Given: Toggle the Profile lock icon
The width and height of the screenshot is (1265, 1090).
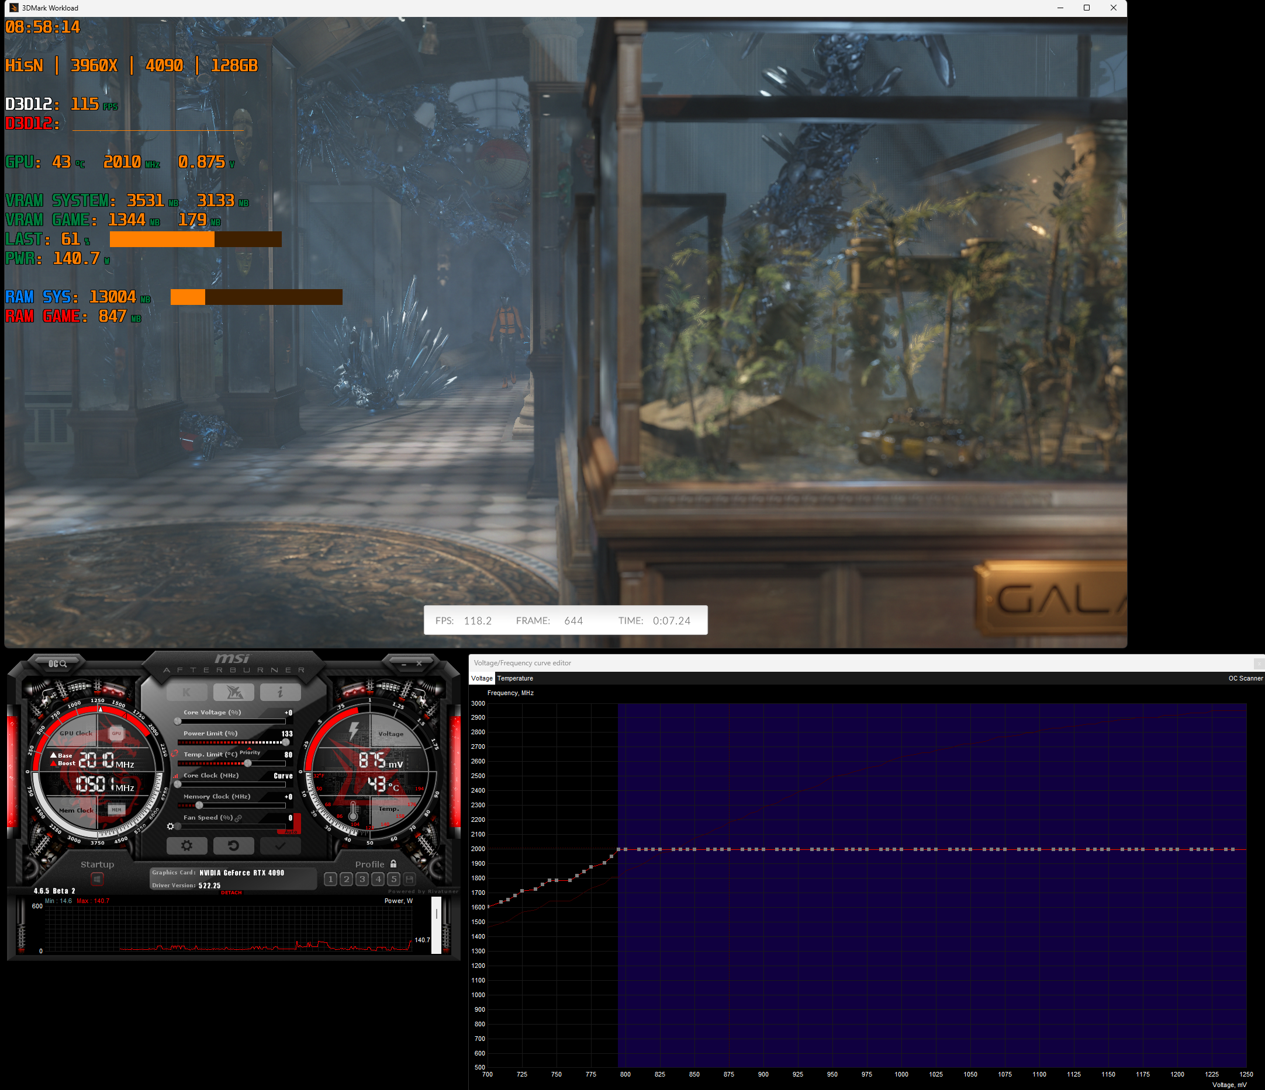Looking at the screenshot, I should tap(393, 864).
